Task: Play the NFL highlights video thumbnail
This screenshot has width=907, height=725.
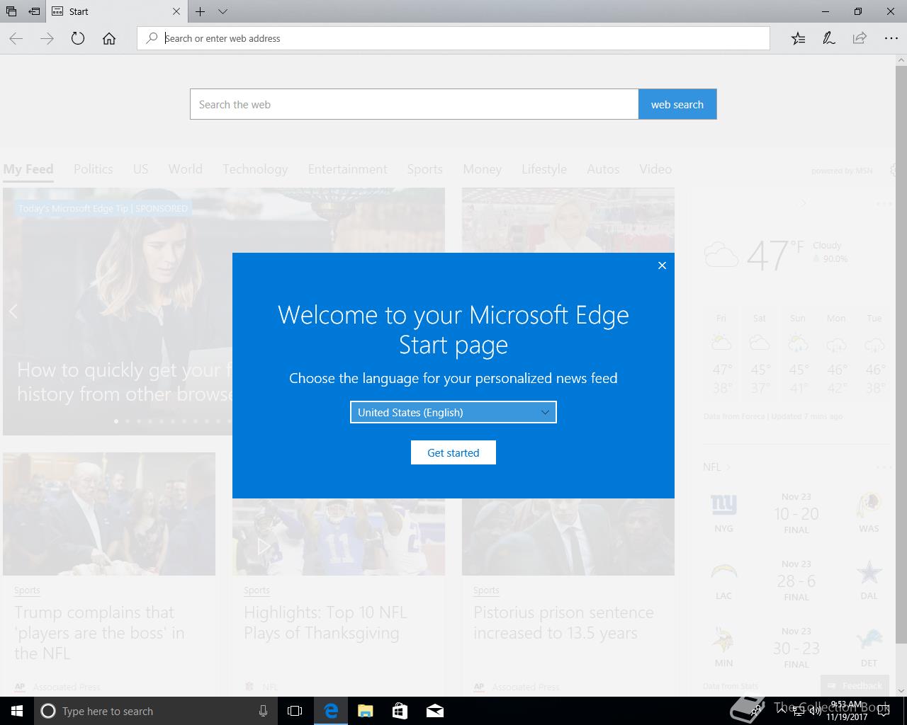Action: [x=264, y=546]
